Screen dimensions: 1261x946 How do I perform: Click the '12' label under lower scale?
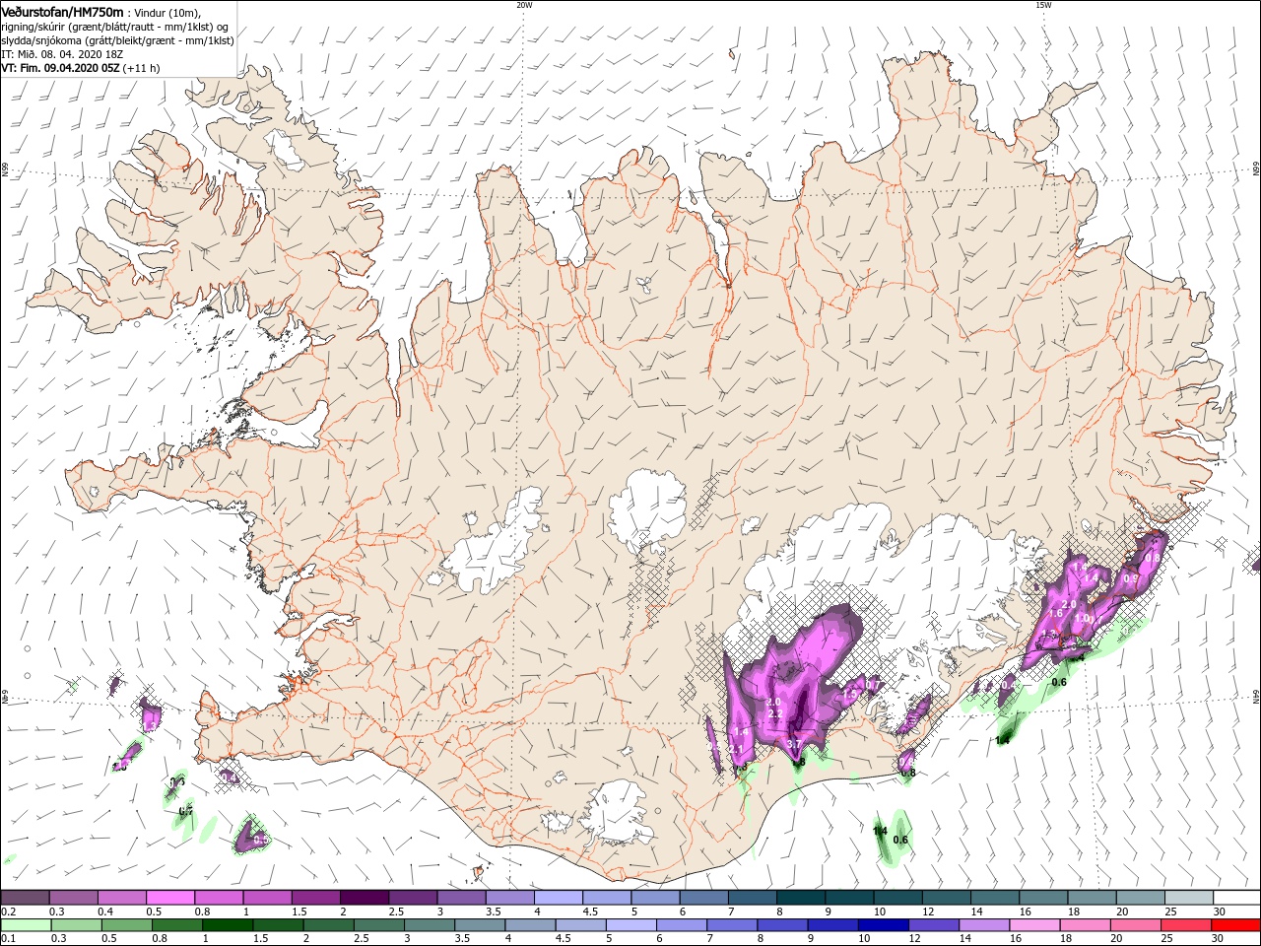pos(915,939)
